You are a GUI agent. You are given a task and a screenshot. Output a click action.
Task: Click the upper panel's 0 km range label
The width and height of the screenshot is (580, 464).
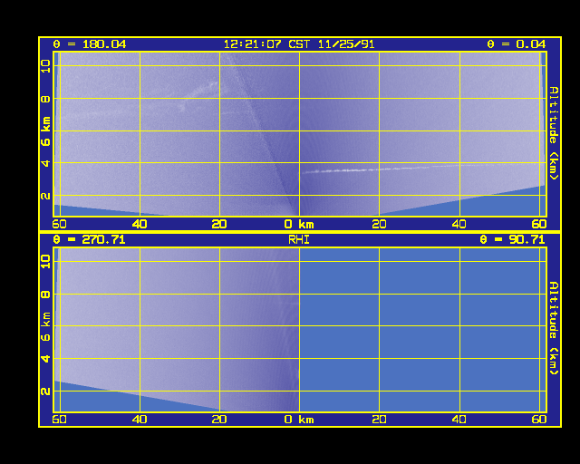pos(299,224)
